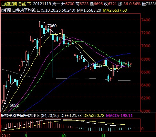
Task: Click the 白银延期 instrument name
Action: [x=9, y=4]
